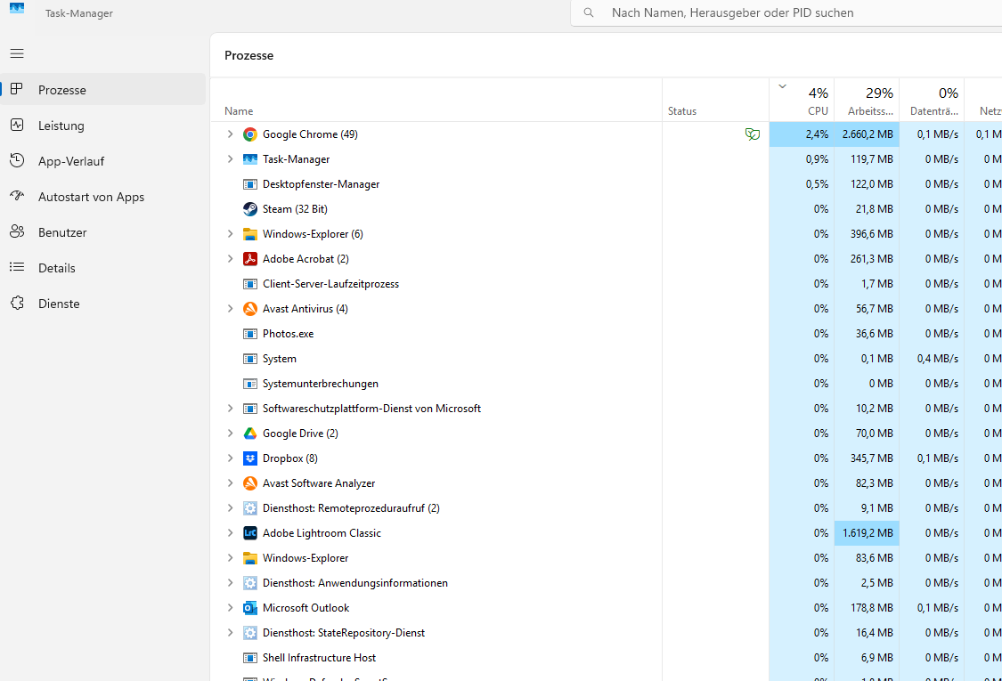Click the Adobe Acrobat icon
The image size is (1002, 681).
(x=250, y=259)
